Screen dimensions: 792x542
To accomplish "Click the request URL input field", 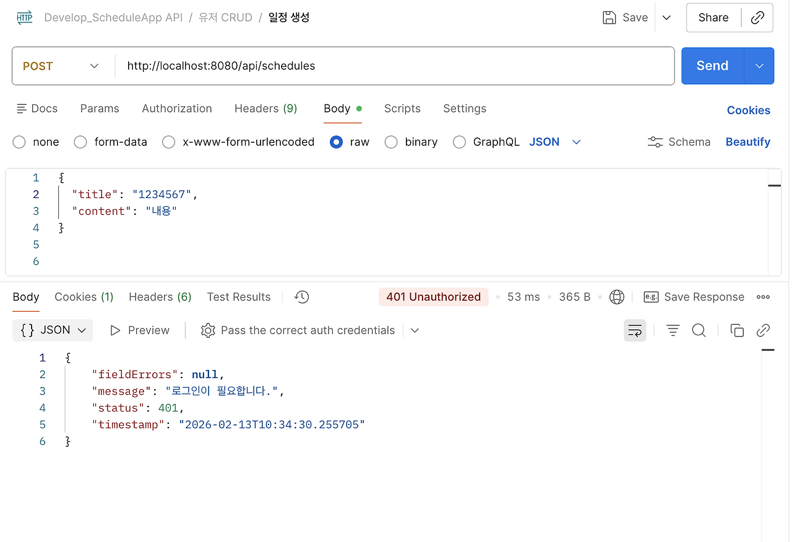I will click(394, 66).
